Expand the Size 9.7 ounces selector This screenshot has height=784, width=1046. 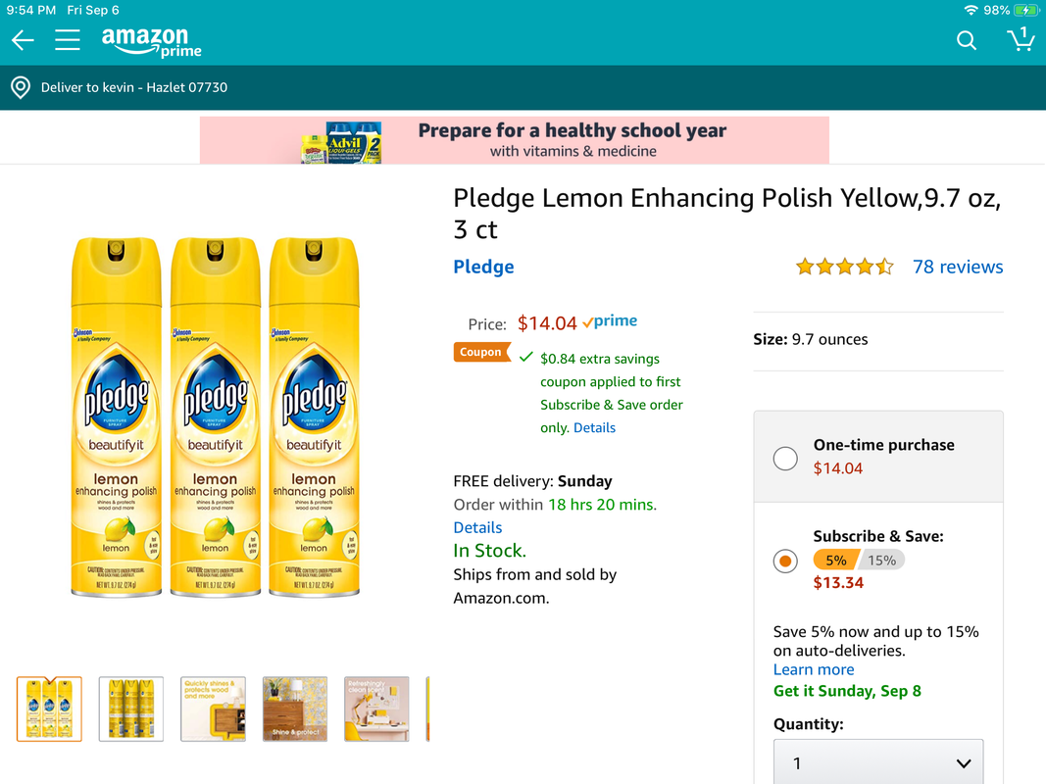(x=878, y=339)
